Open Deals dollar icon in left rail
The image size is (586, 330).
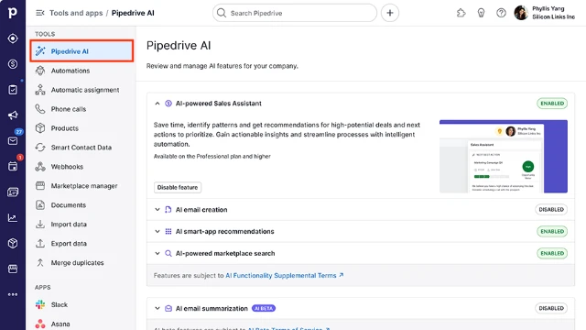point(13,64)
